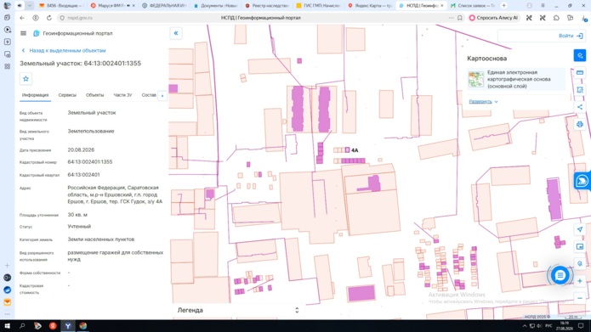The width and height of the screenshot is (591, 332).
Task: Add land plot to favorites star
Action: tap(26, 79)
